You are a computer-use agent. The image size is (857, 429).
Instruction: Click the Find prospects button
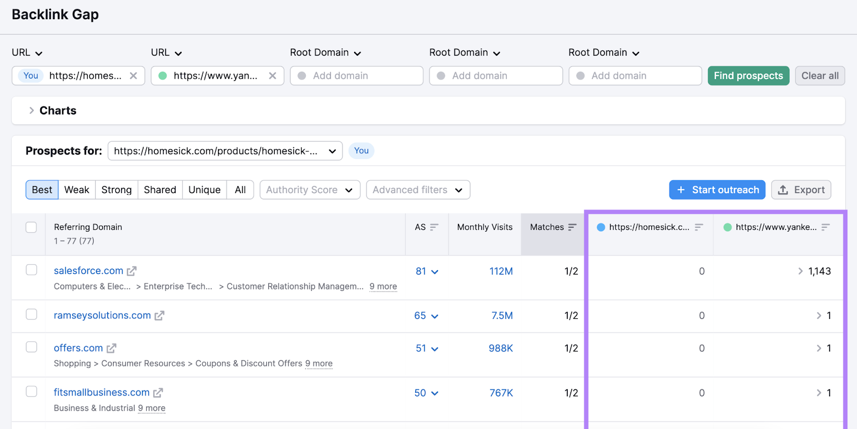pyautogui.click(x=748, y=76)
